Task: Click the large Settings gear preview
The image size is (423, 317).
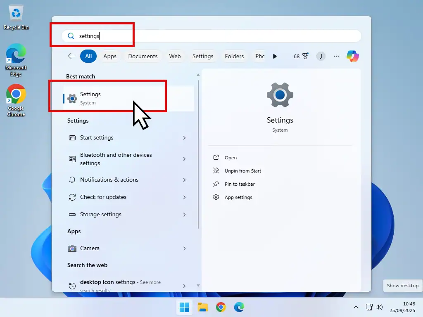Action: click(x=280, y=95)
